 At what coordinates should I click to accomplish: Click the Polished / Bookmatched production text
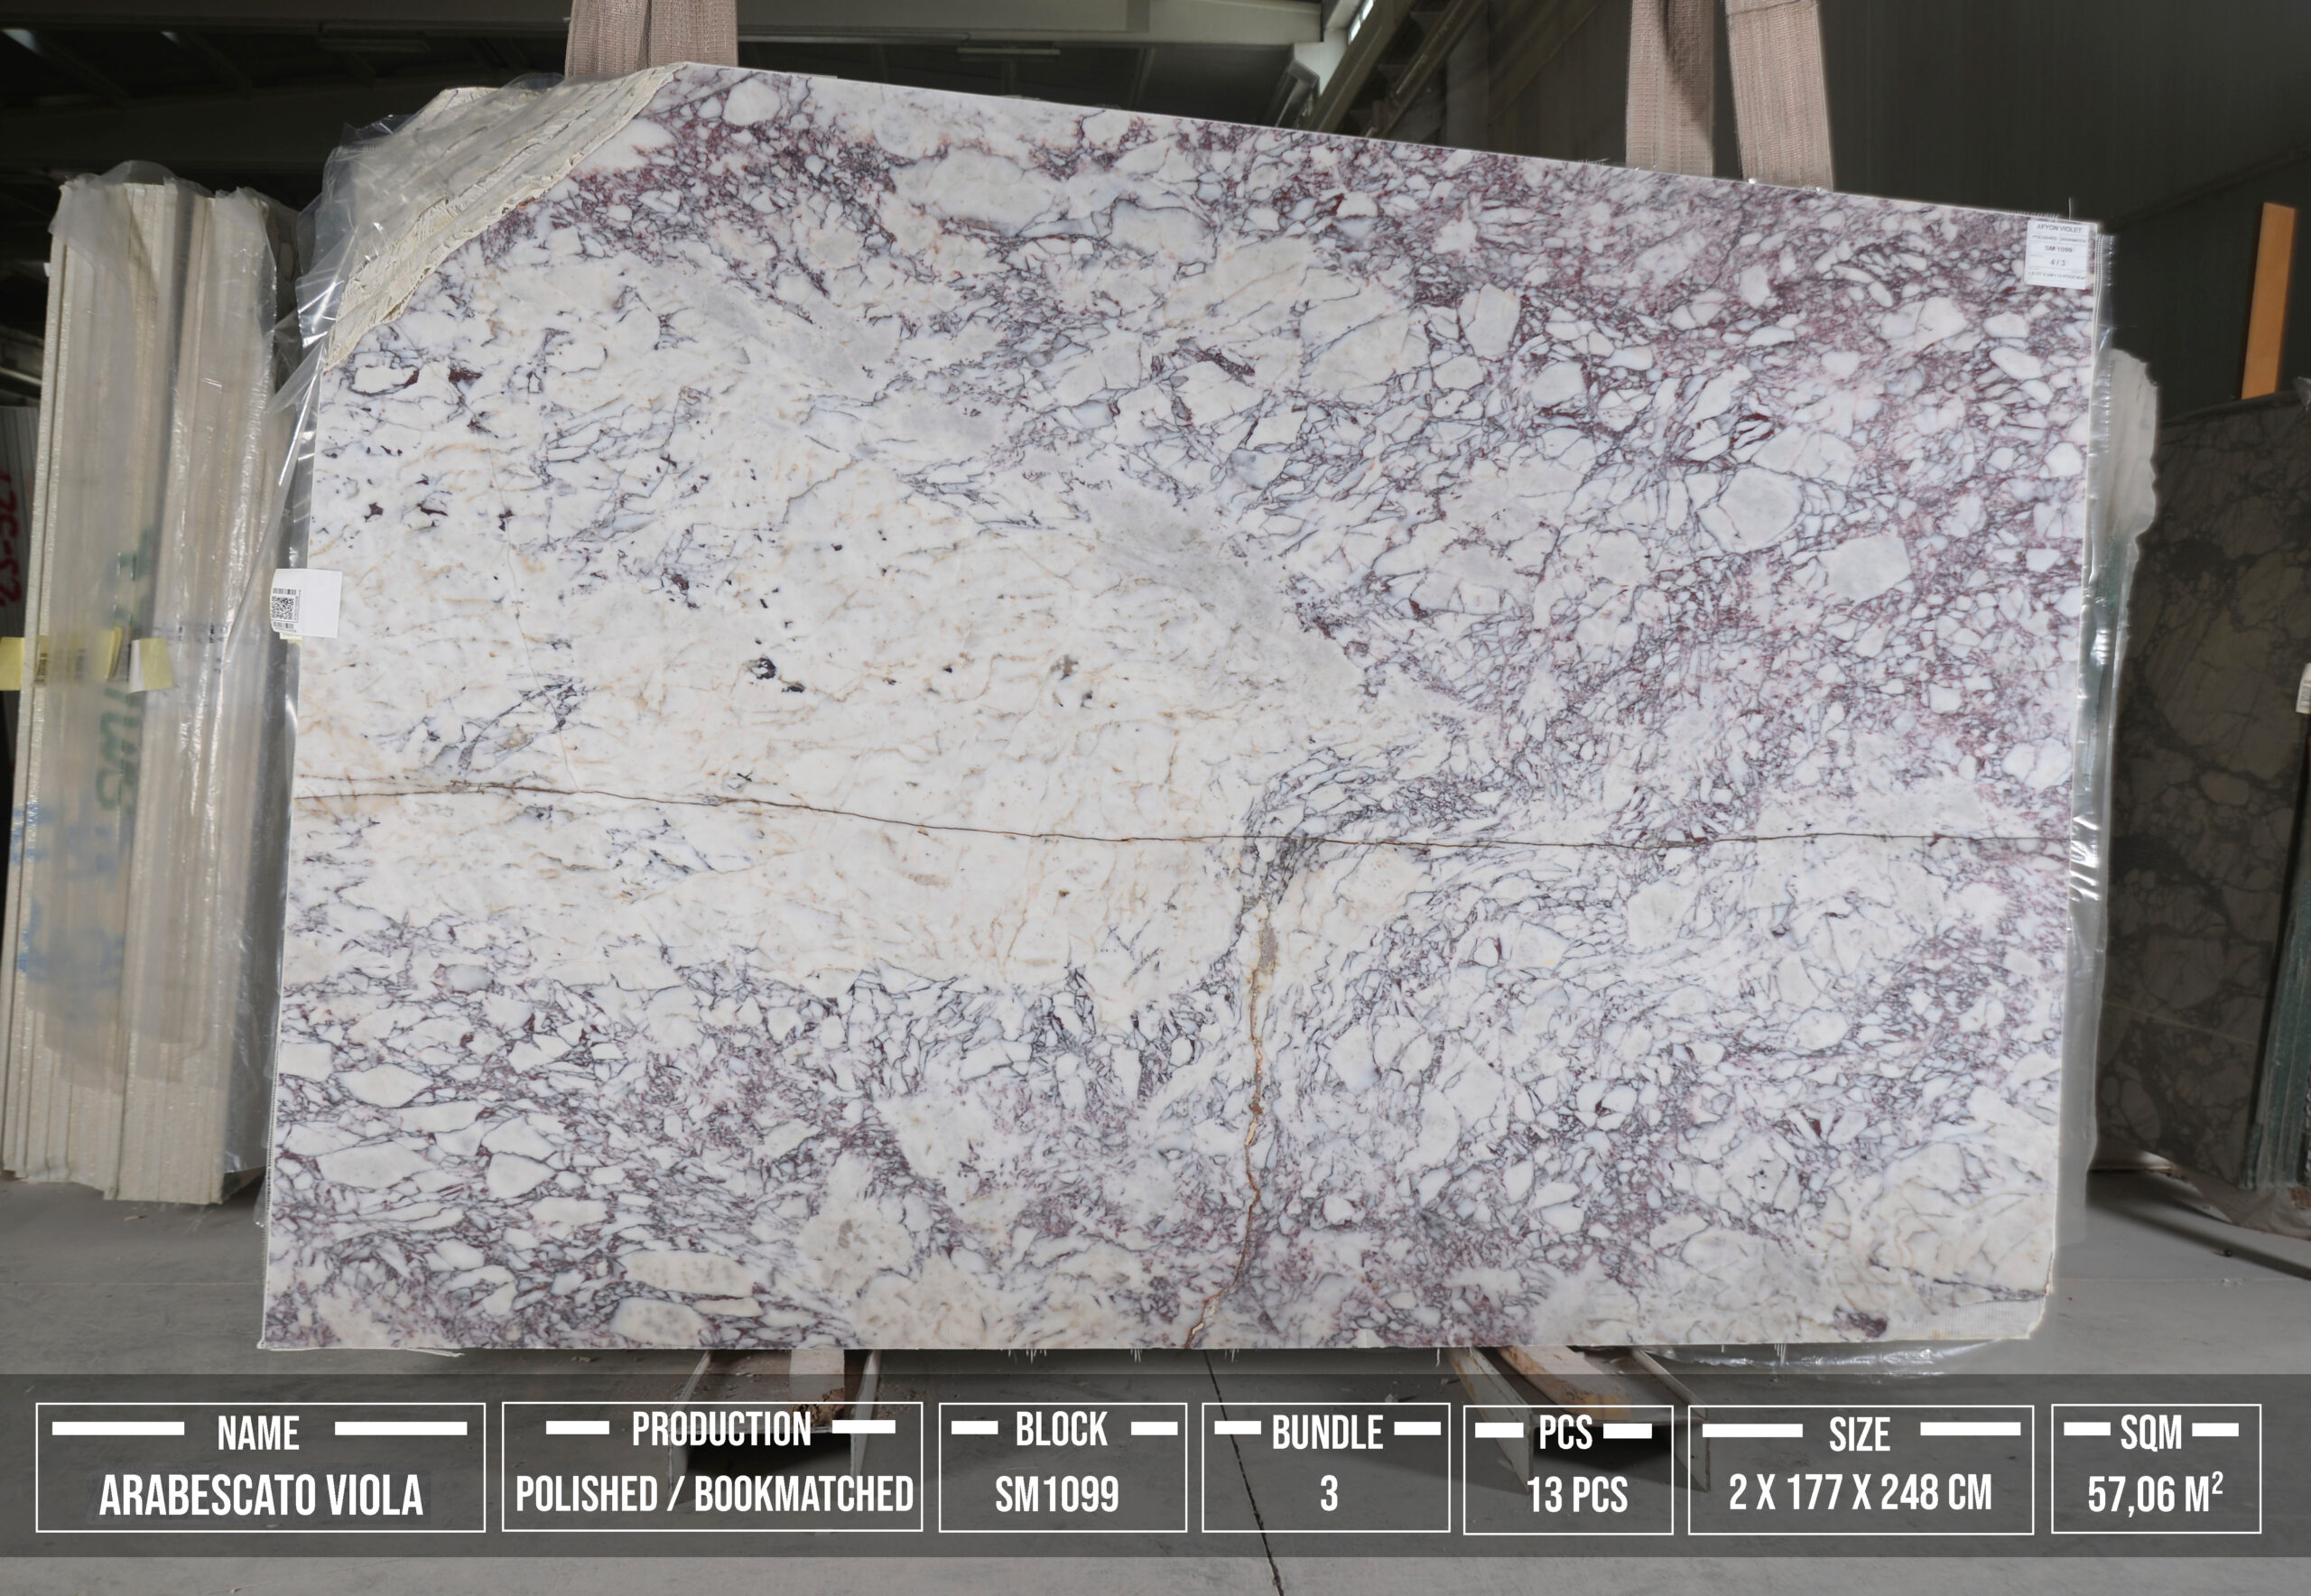(x=713, y=1493)
